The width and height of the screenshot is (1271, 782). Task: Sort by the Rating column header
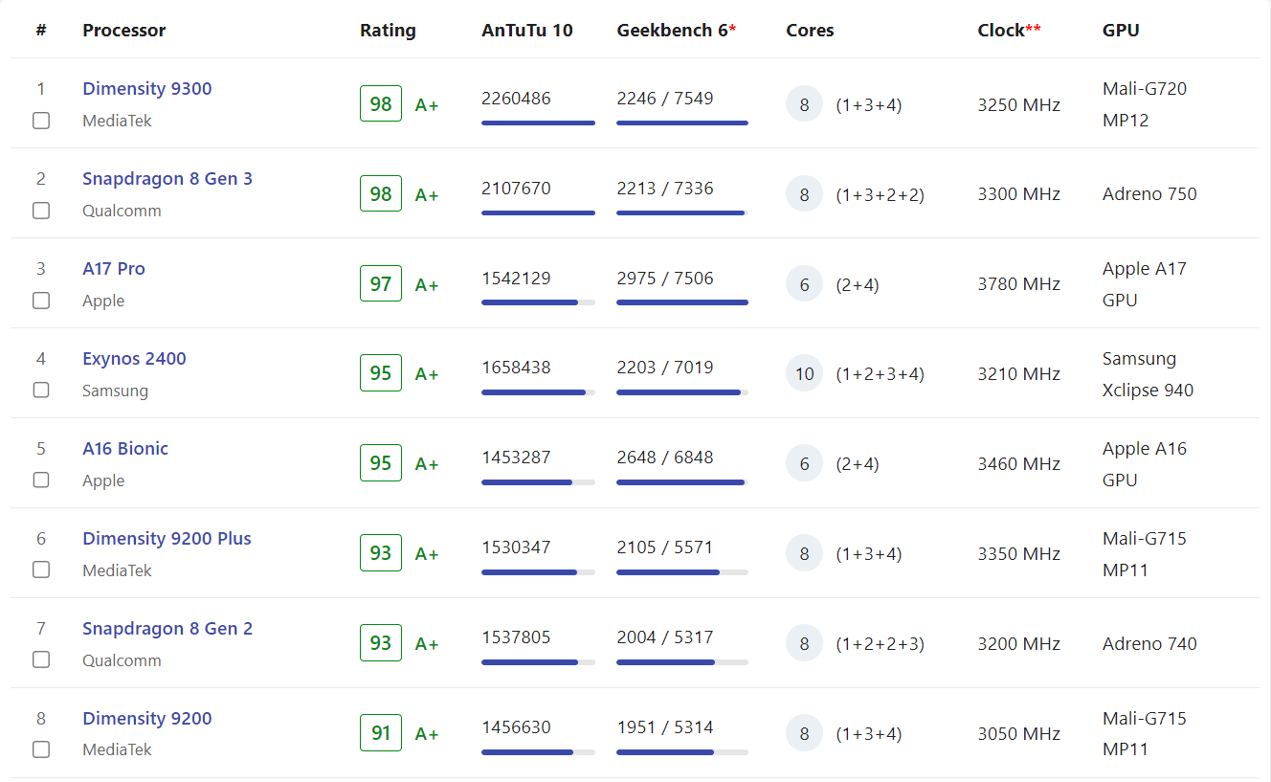pyautogui.click(x=388, y=31)
